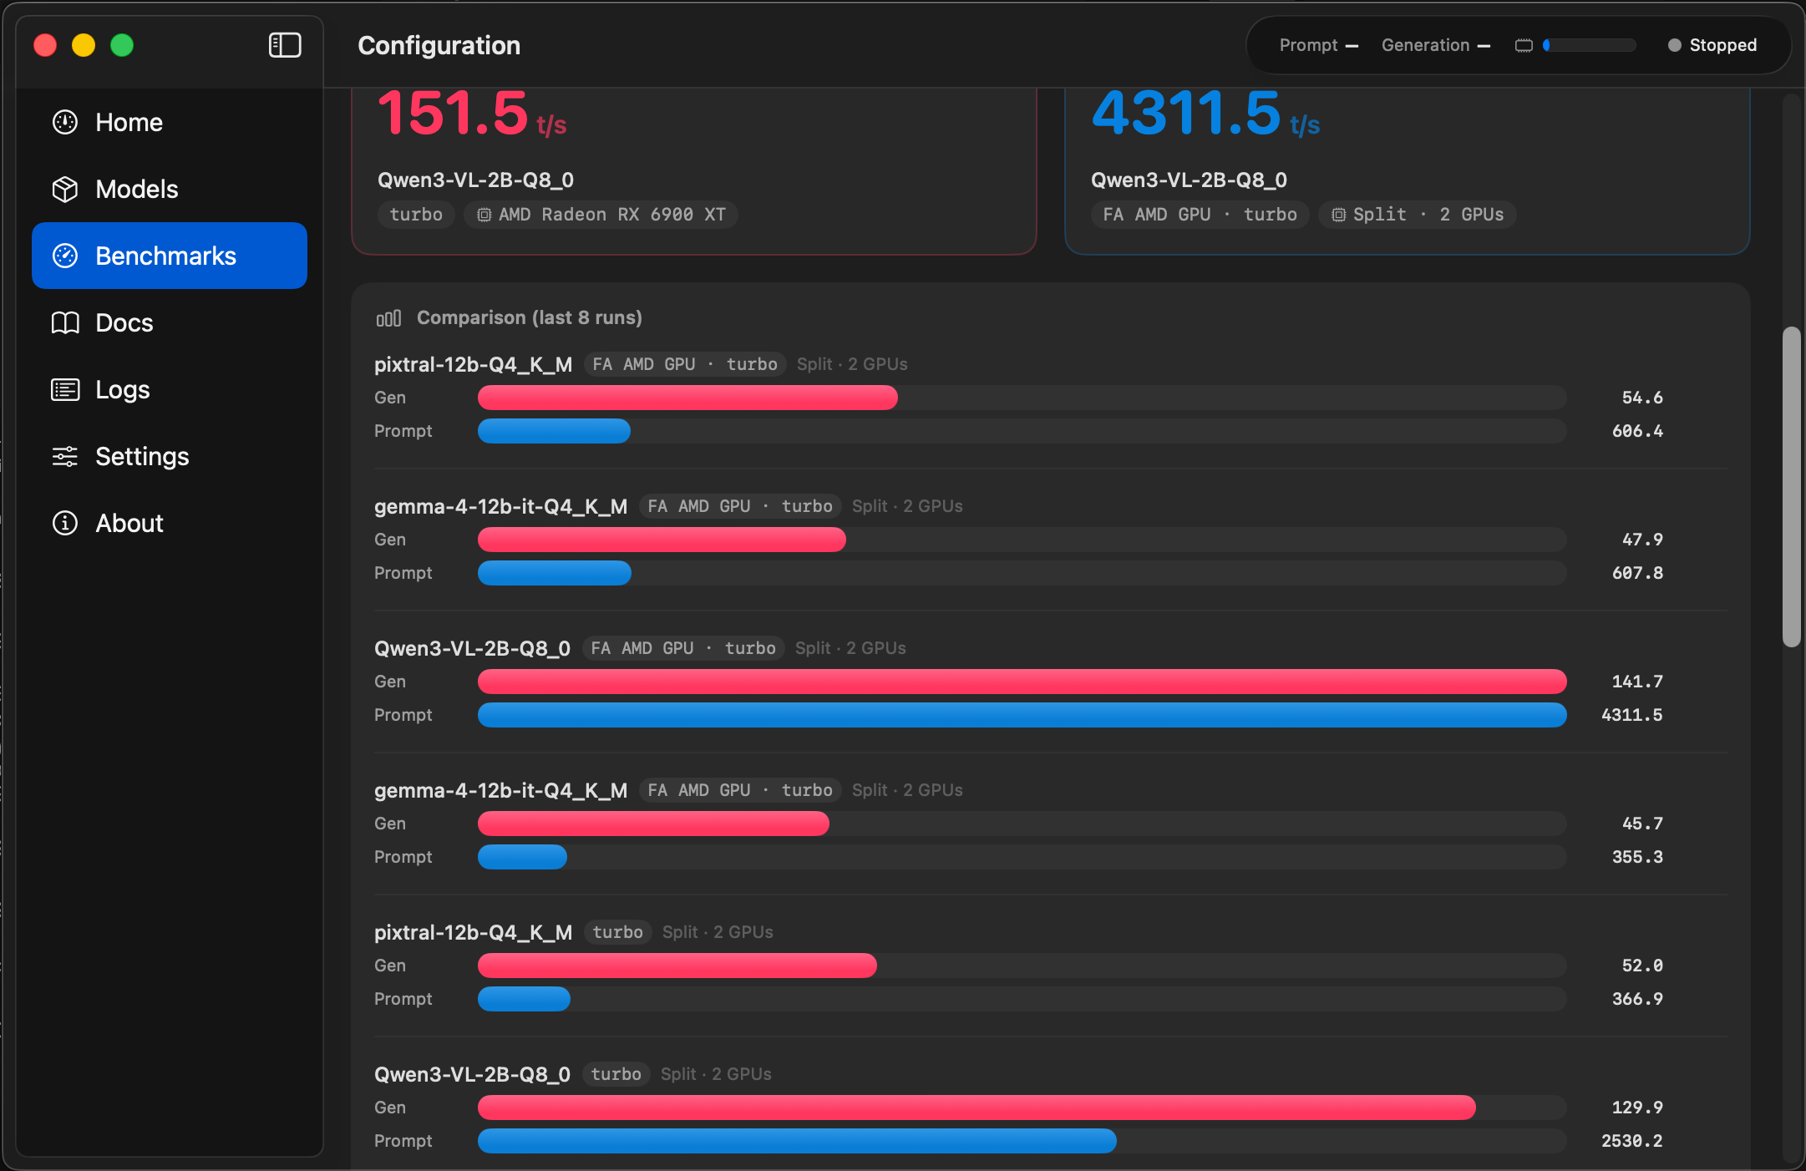This screenshot has width=1806, height=1171.
Task: Click Qwen3-VL-2B-Q8_0 name in red card
Action: click(475, 180)
